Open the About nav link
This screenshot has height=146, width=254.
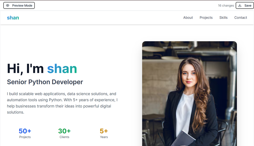point(188,18)
